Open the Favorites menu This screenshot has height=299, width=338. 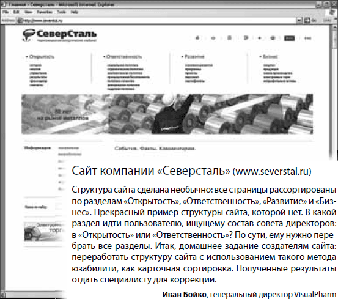coord(45,12)
